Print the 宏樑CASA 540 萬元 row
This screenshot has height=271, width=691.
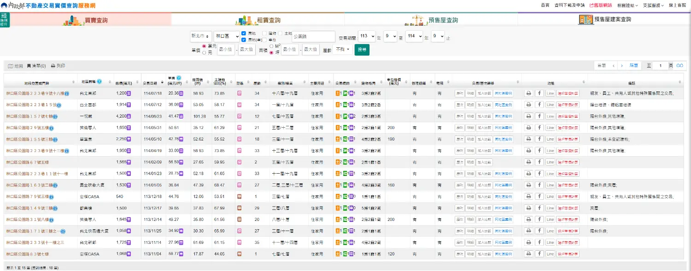pyautogui.click(x=528, y=197)
